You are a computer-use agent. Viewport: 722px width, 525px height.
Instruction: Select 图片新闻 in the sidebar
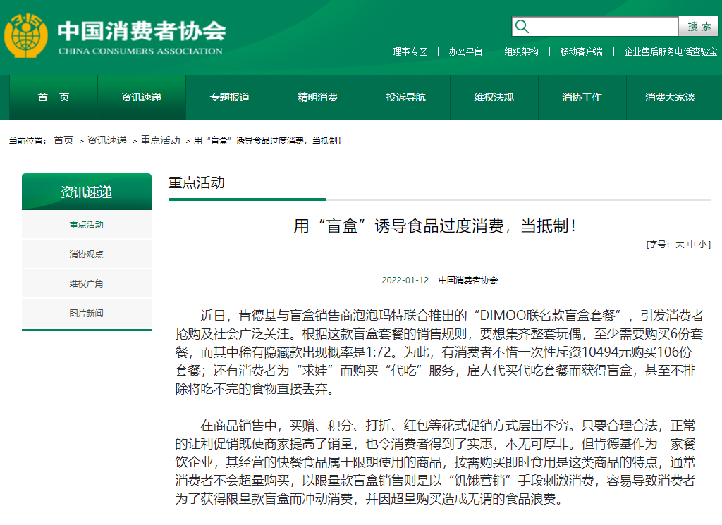pos(87,313)
